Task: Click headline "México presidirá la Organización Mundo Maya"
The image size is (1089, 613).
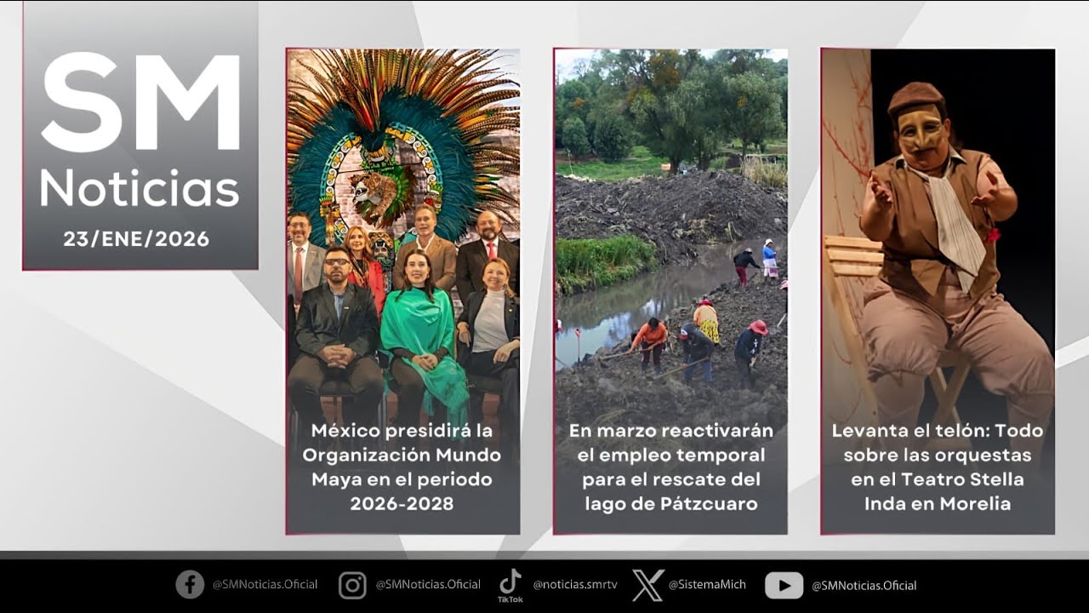Action: coord(402,467)
